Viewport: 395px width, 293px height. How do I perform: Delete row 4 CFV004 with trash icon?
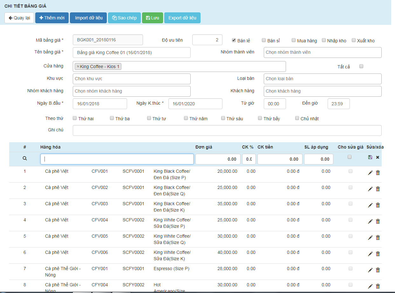click(x=378, y=221)
